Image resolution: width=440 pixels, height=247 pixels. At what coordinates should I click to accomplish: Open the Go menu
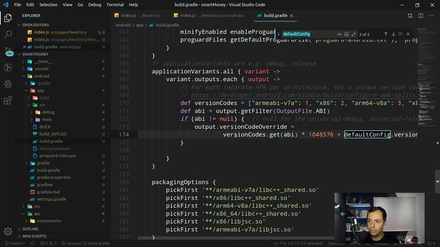pos(80,5)
